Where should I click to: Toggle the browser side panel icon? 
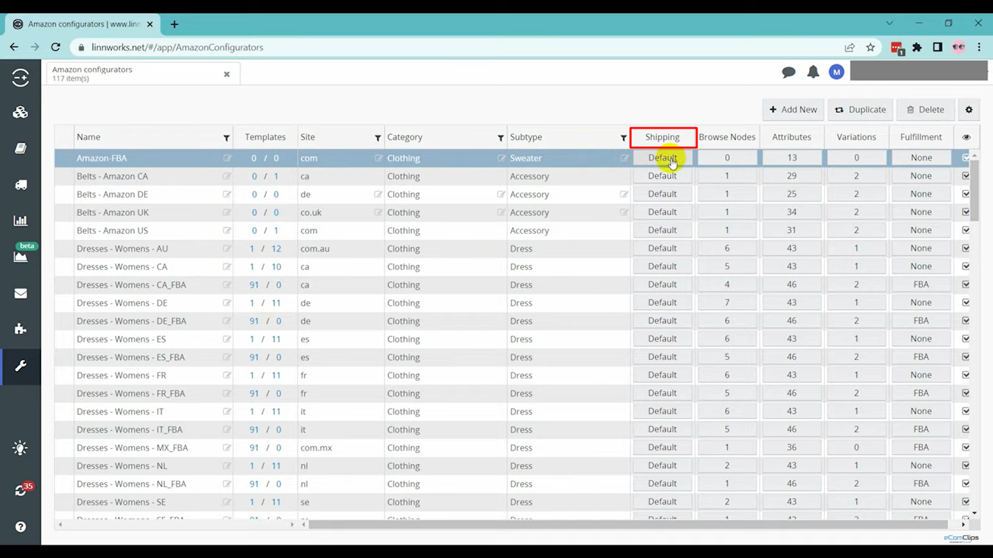click(x=938, y=47)
